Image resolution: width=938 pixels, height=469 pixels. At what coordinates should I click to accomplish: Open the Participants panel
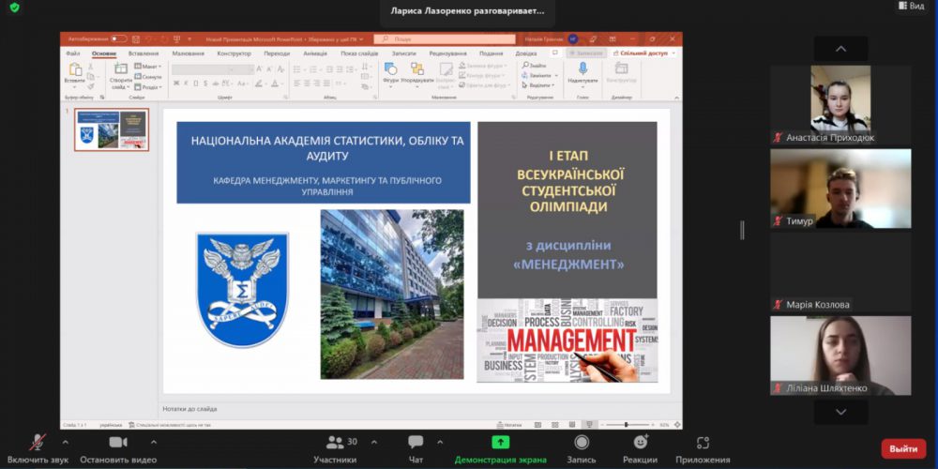[x=335, y=443]
